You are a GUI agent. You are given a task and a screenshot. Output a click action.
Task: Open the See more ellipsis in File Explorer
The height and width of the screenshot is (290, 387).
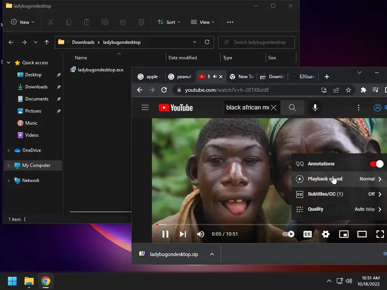tap(230, 22)
